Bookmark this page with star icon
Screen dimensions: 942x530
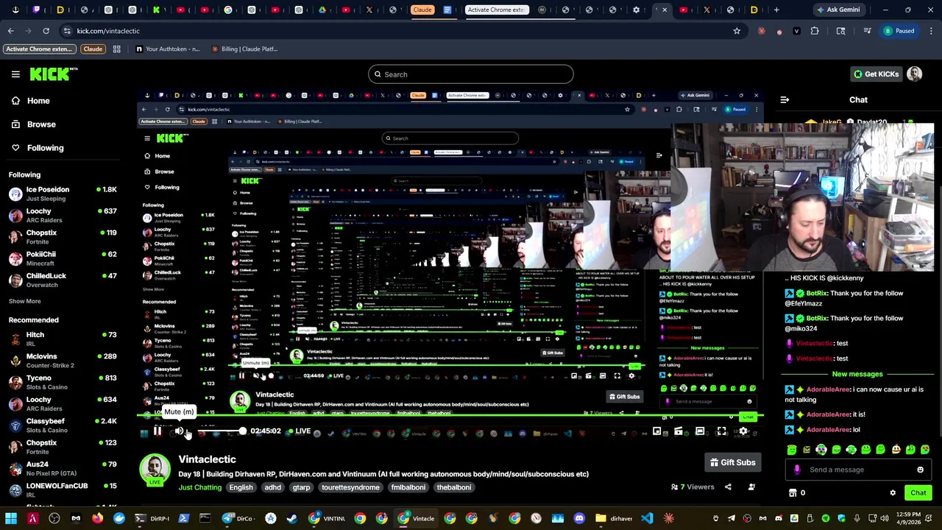737,31
